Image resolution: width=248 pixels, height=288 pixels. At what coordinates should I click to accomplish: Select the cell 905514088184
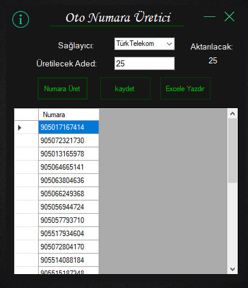[68, 260]
